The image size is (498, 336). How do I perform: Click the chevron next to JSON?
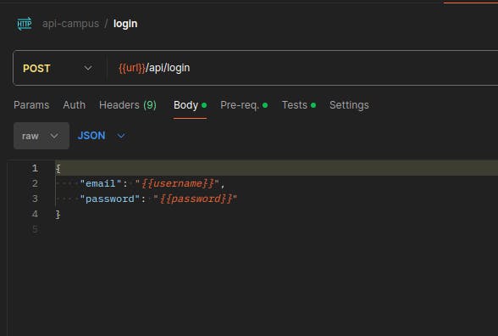tap(121, 136)
